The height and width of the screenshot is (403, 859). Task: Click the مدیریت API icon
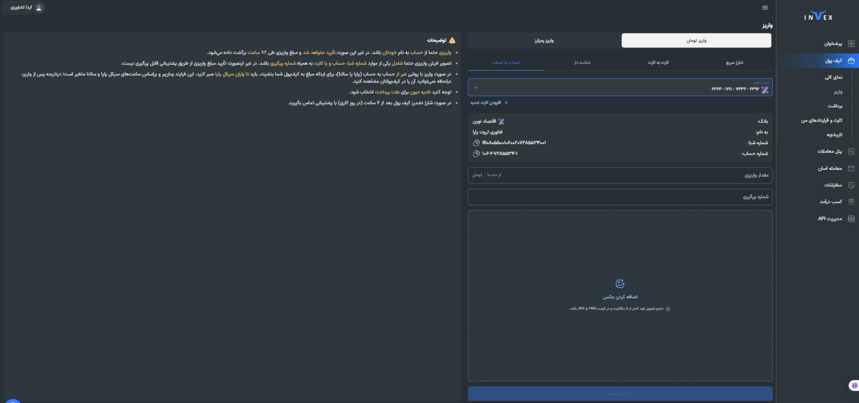(851, 219)
